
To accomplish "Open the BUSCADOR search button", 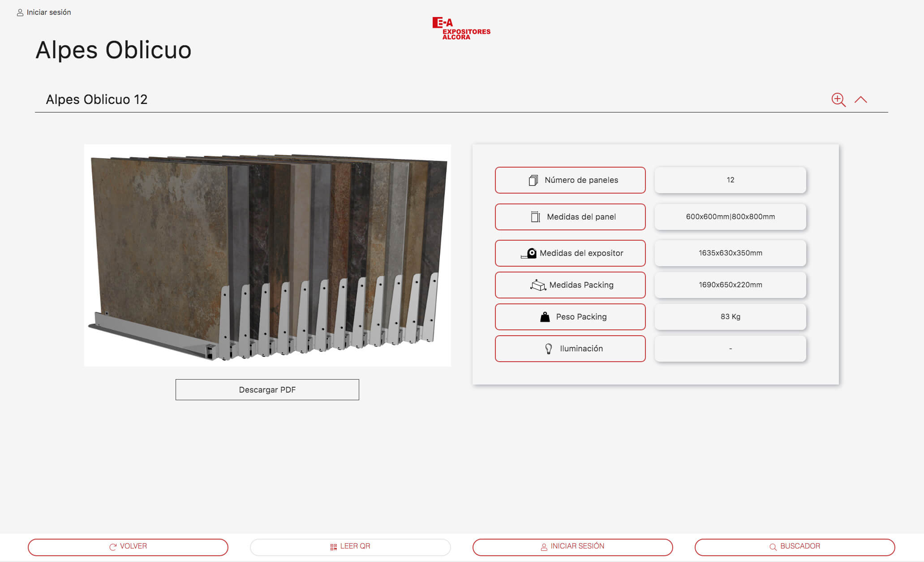I will click(795, 546).
